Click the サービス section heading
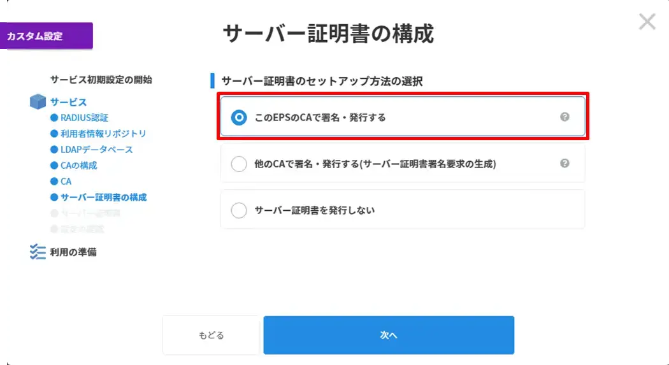Viewport: 669px width, 365px height. 68,102
